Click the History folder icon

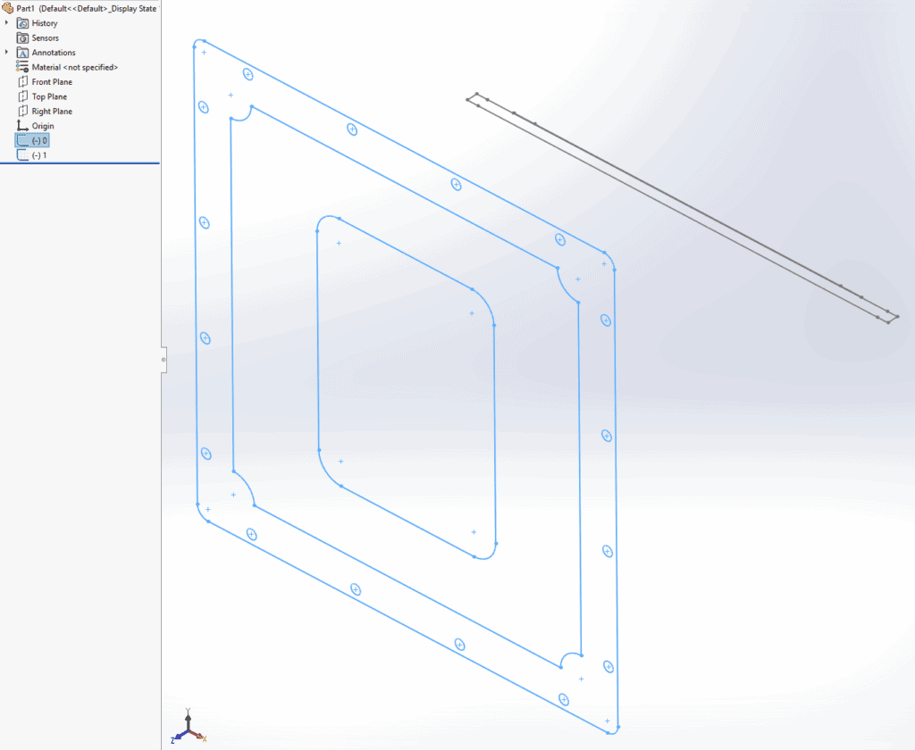pyautogui.click(x=25, y=22)
